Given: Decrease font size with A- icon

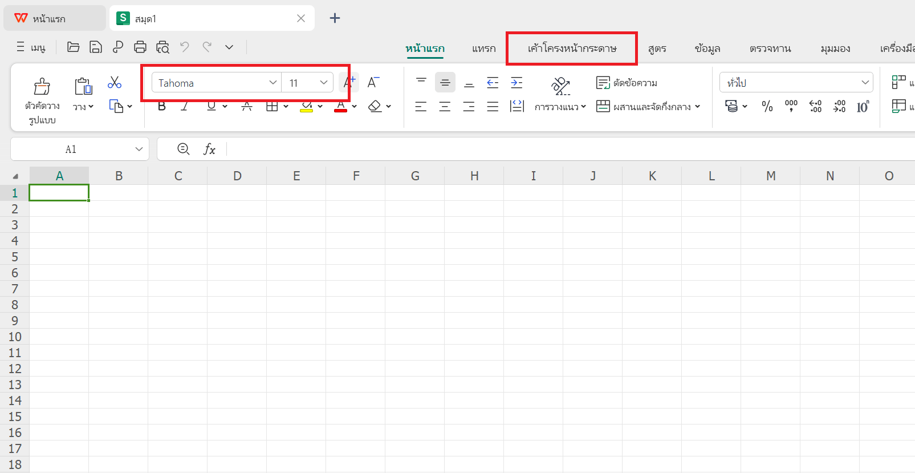Looking at the screenshot, I should [x=373, y=83].
